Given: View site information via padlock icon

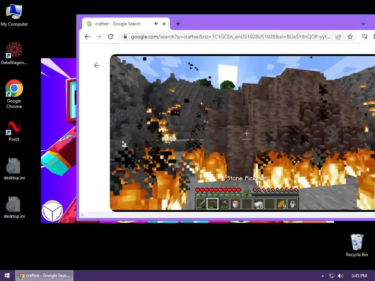Looking at the screenshot, I should (x=125, y=37).
